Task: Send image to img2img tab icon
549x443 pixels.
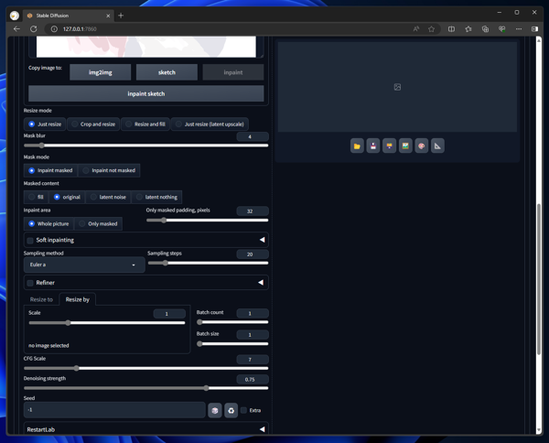Action: (x=389, y=146)
